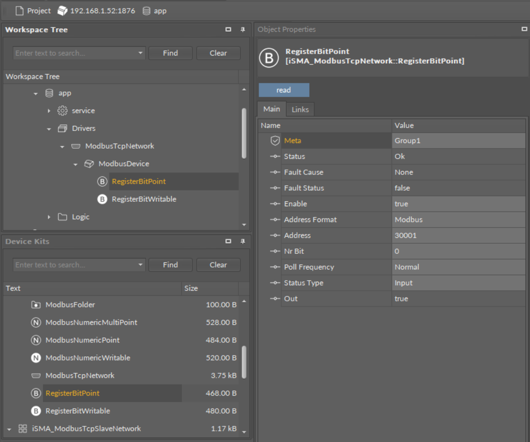Click the ModbusTcpNetwork icon in Device Kits
530x442 pixels.
tap(36, 376)
